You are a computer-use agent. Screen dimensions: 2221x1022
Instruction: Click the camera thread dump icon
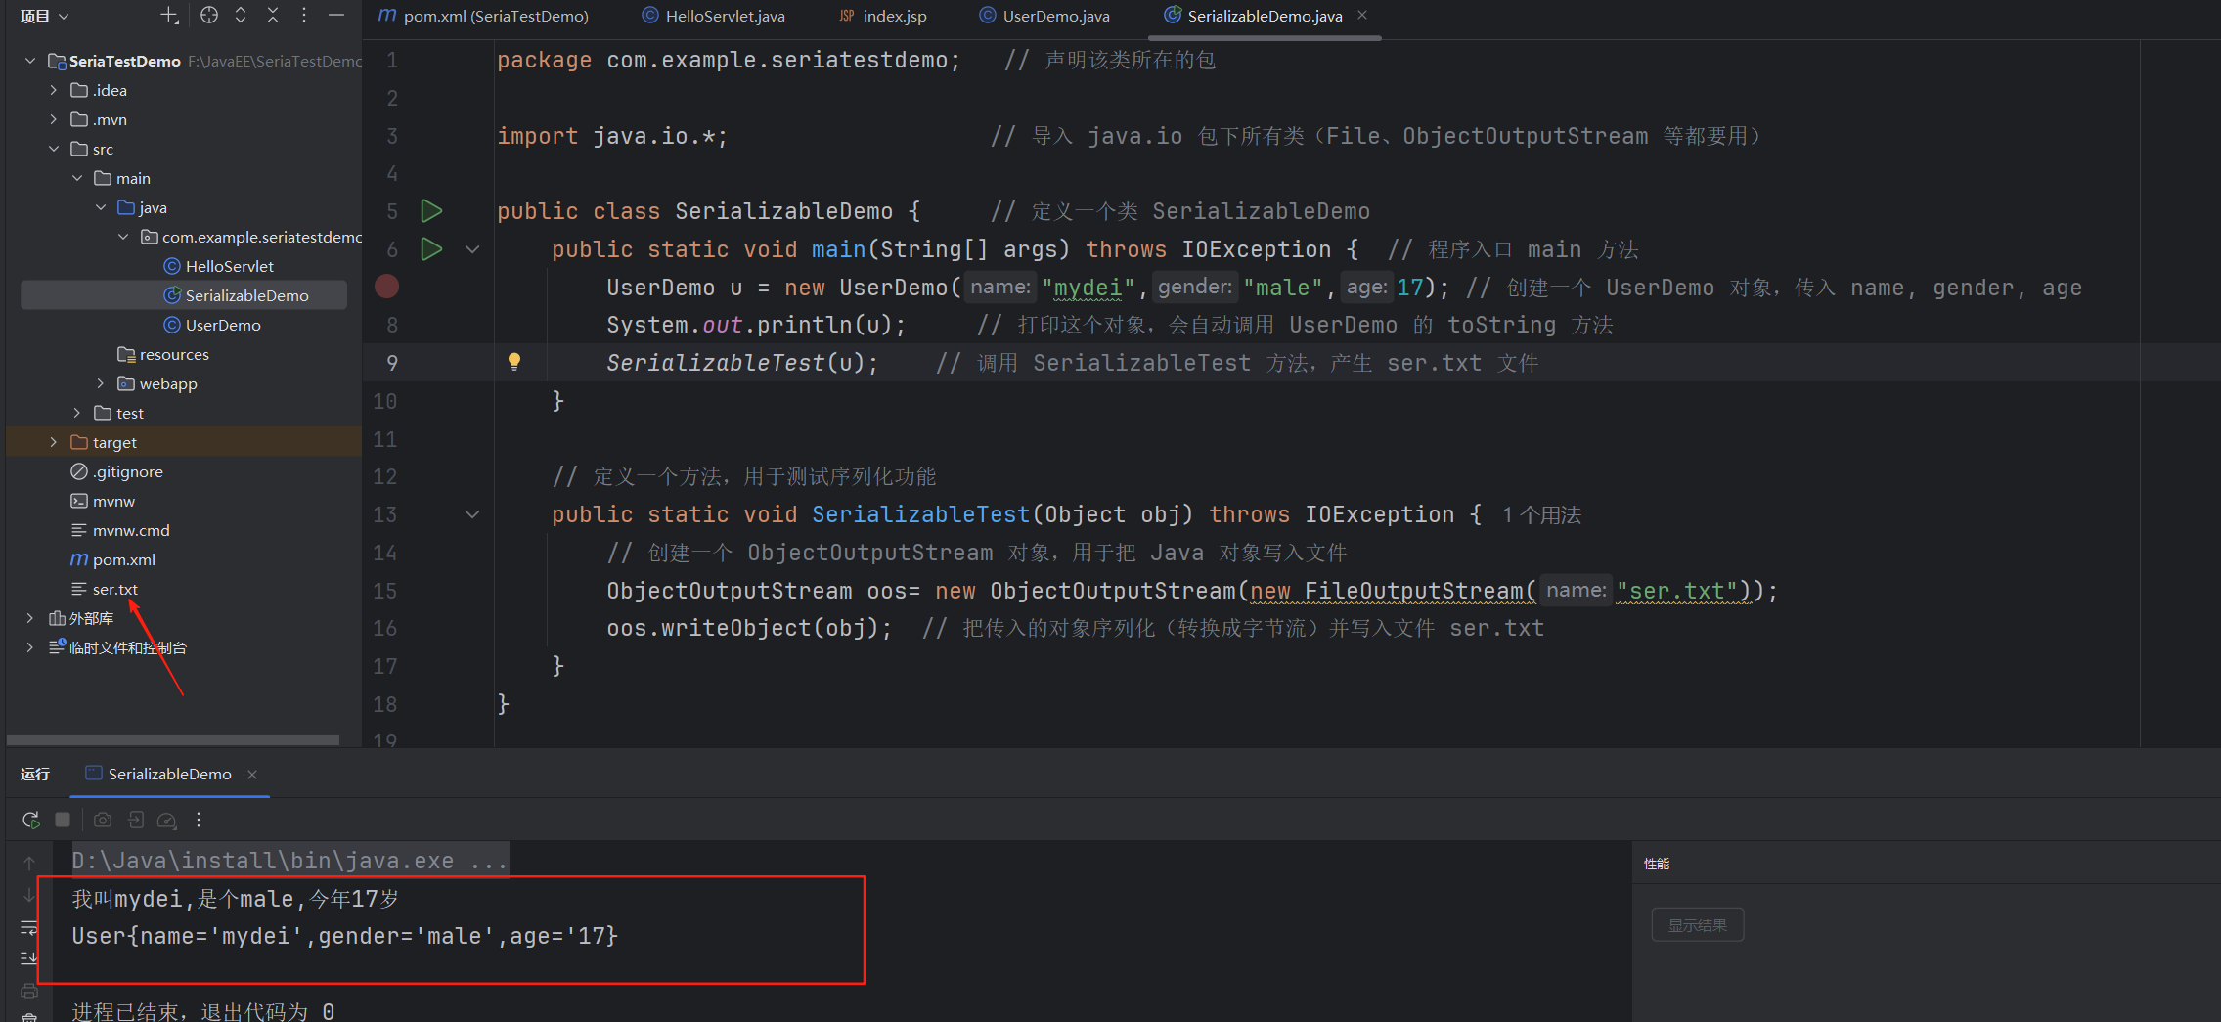(x=103, y=820)
